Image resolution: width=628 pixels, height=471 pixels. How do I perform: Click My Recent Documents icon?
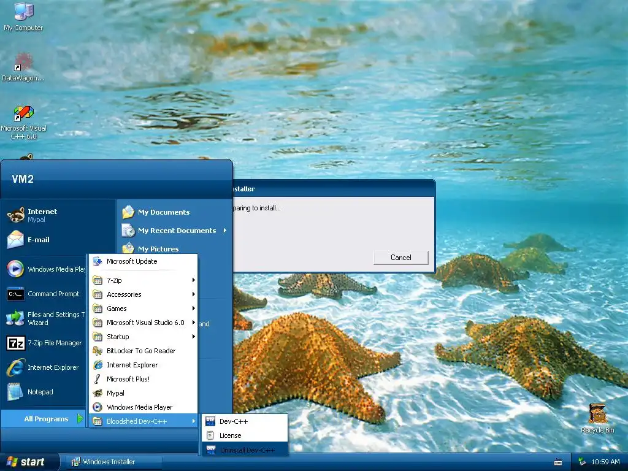(x=128, y=231)
